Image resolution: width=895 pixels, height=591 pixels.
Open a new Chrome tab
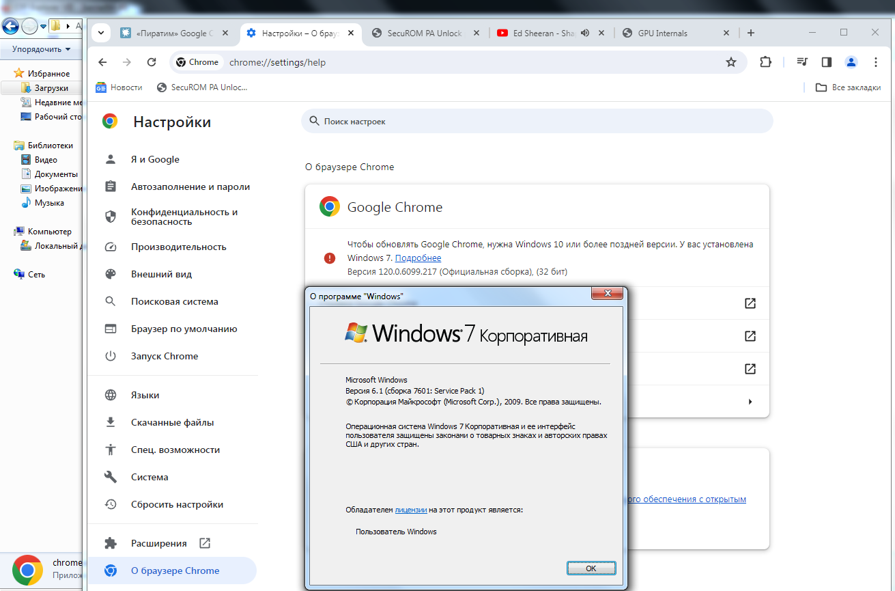click(x=751, y=33)
